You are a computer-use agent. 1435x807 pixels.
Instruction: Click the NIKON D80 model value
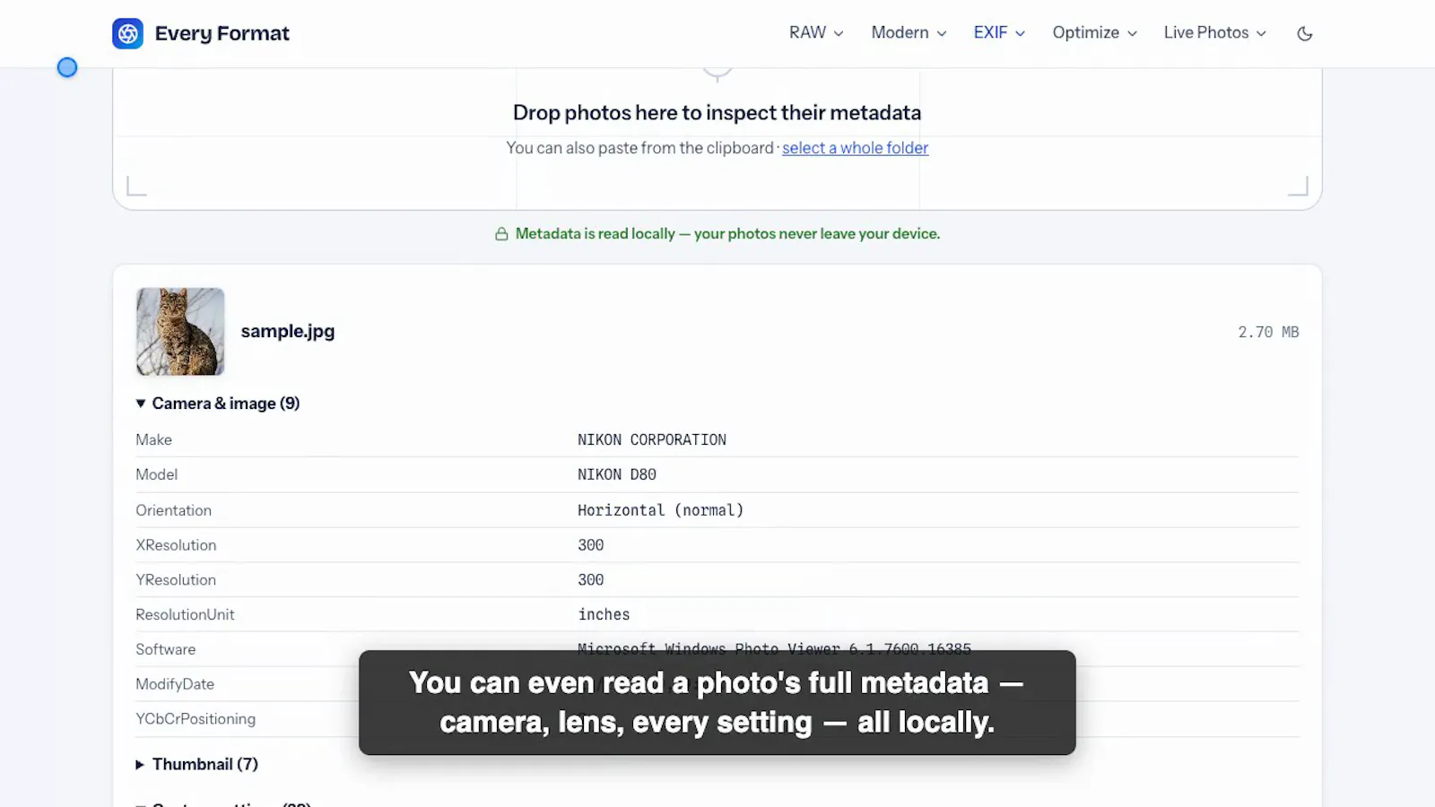tap(617, 474)
